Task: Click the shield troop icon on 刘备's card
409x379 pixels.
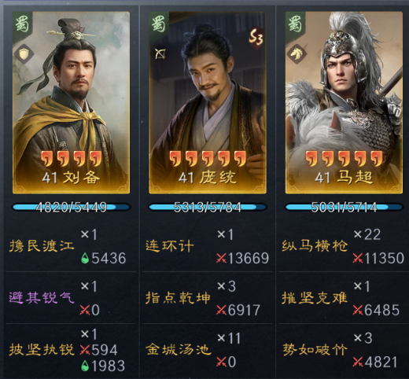Action: click(24, 53)
